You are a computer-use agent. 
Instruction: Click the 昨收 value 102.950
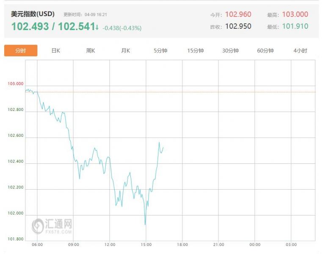click(238, 26)
